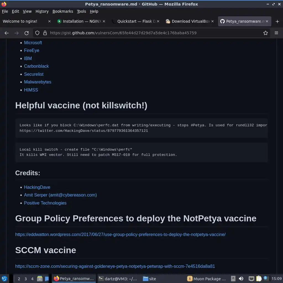Switch to the Installation — NGINX tab
This screenshot has height=283, width=283.
(x=81, y=21)
